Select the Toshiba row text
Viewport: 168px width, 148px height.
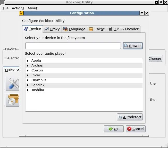pos(38,90)
